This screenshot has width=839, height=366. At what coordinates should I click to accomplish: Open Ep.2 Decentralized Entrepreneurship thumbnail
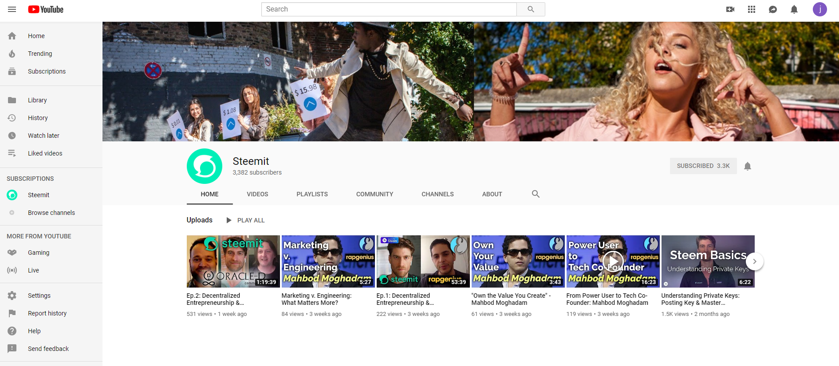233,261
